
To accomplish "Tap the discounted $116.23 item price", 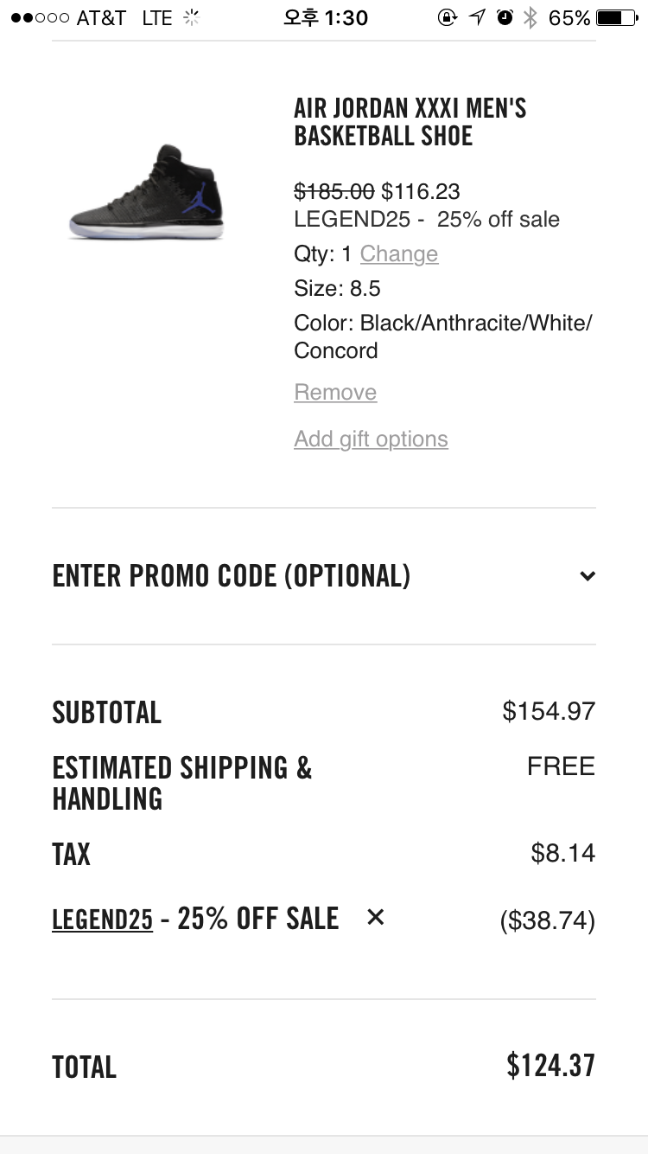I will [421, 191].
